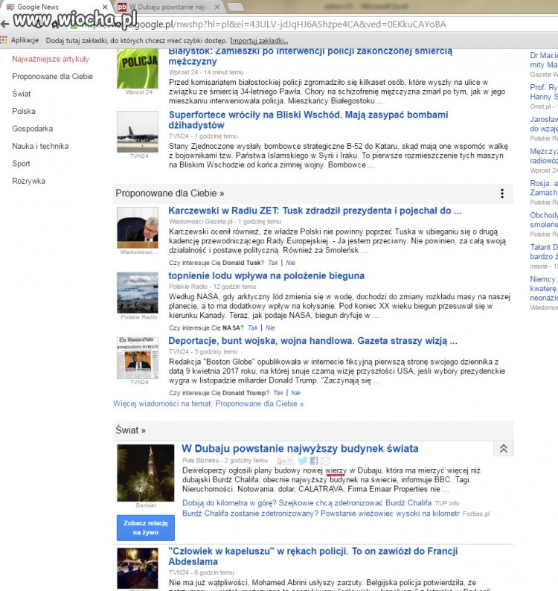558x591 pixels.
Task: Open Więcej wiadomości na temat Proponowane dla Ciebie
Action: pyautogui.click(x=208, y=403)
